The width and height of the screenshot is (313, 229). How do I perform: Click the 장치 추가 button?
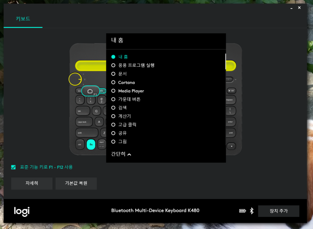pos(279,211)
